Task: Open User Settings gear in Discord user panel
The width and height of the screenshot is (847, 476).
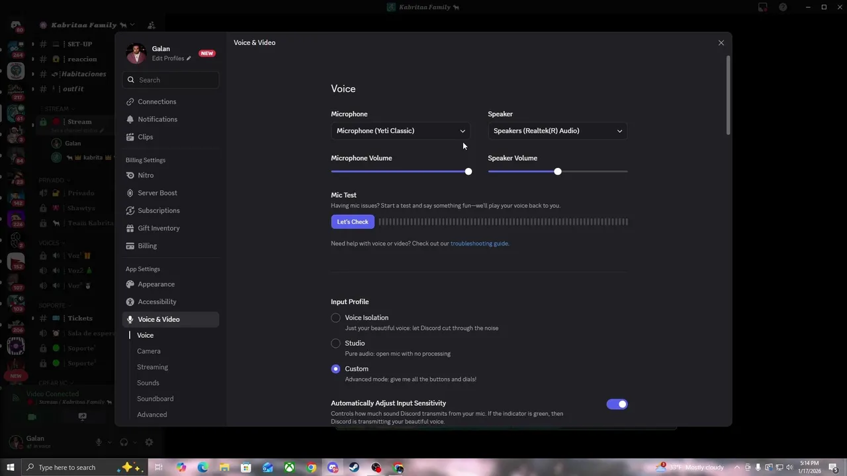Action: (x=149, y=442)
